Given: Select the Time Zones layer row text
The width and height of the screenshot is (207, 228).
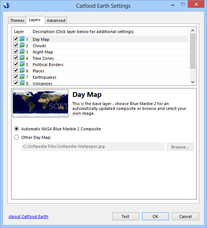Looking at the screenshot, I should (x=43, y=58).
